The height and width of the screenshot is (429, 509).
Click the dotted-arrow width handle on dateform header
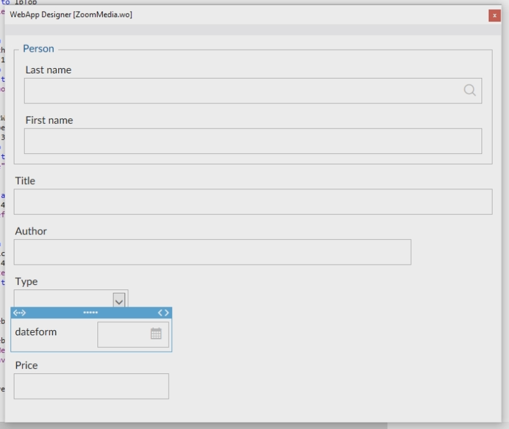click(20, 313)
